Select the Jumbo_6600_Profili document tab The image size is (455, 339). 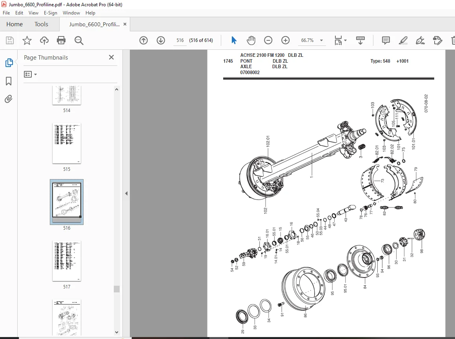(x=94, y=24)
